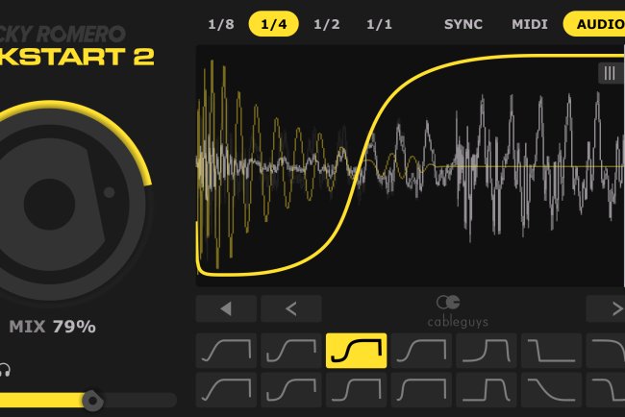Select the first curve preset in bottom row
The image size is (625, 417).
point(226,389)
